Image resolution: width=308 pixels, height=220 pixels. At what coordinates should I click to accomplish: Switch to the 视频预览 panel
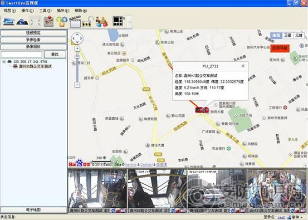click(x=33, y=33)
